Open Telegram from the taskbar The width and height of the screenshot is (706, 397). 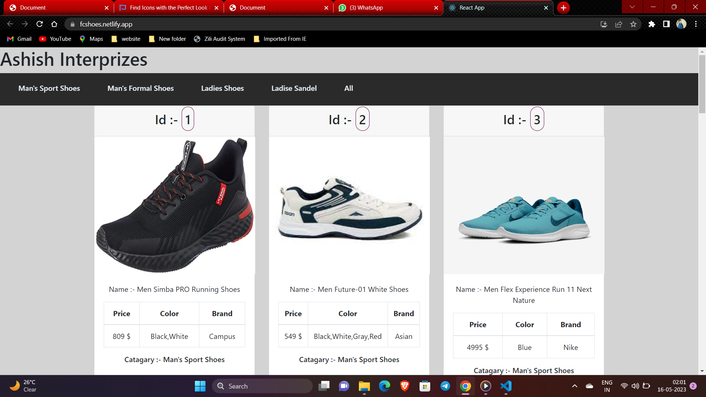pos(445,386)
